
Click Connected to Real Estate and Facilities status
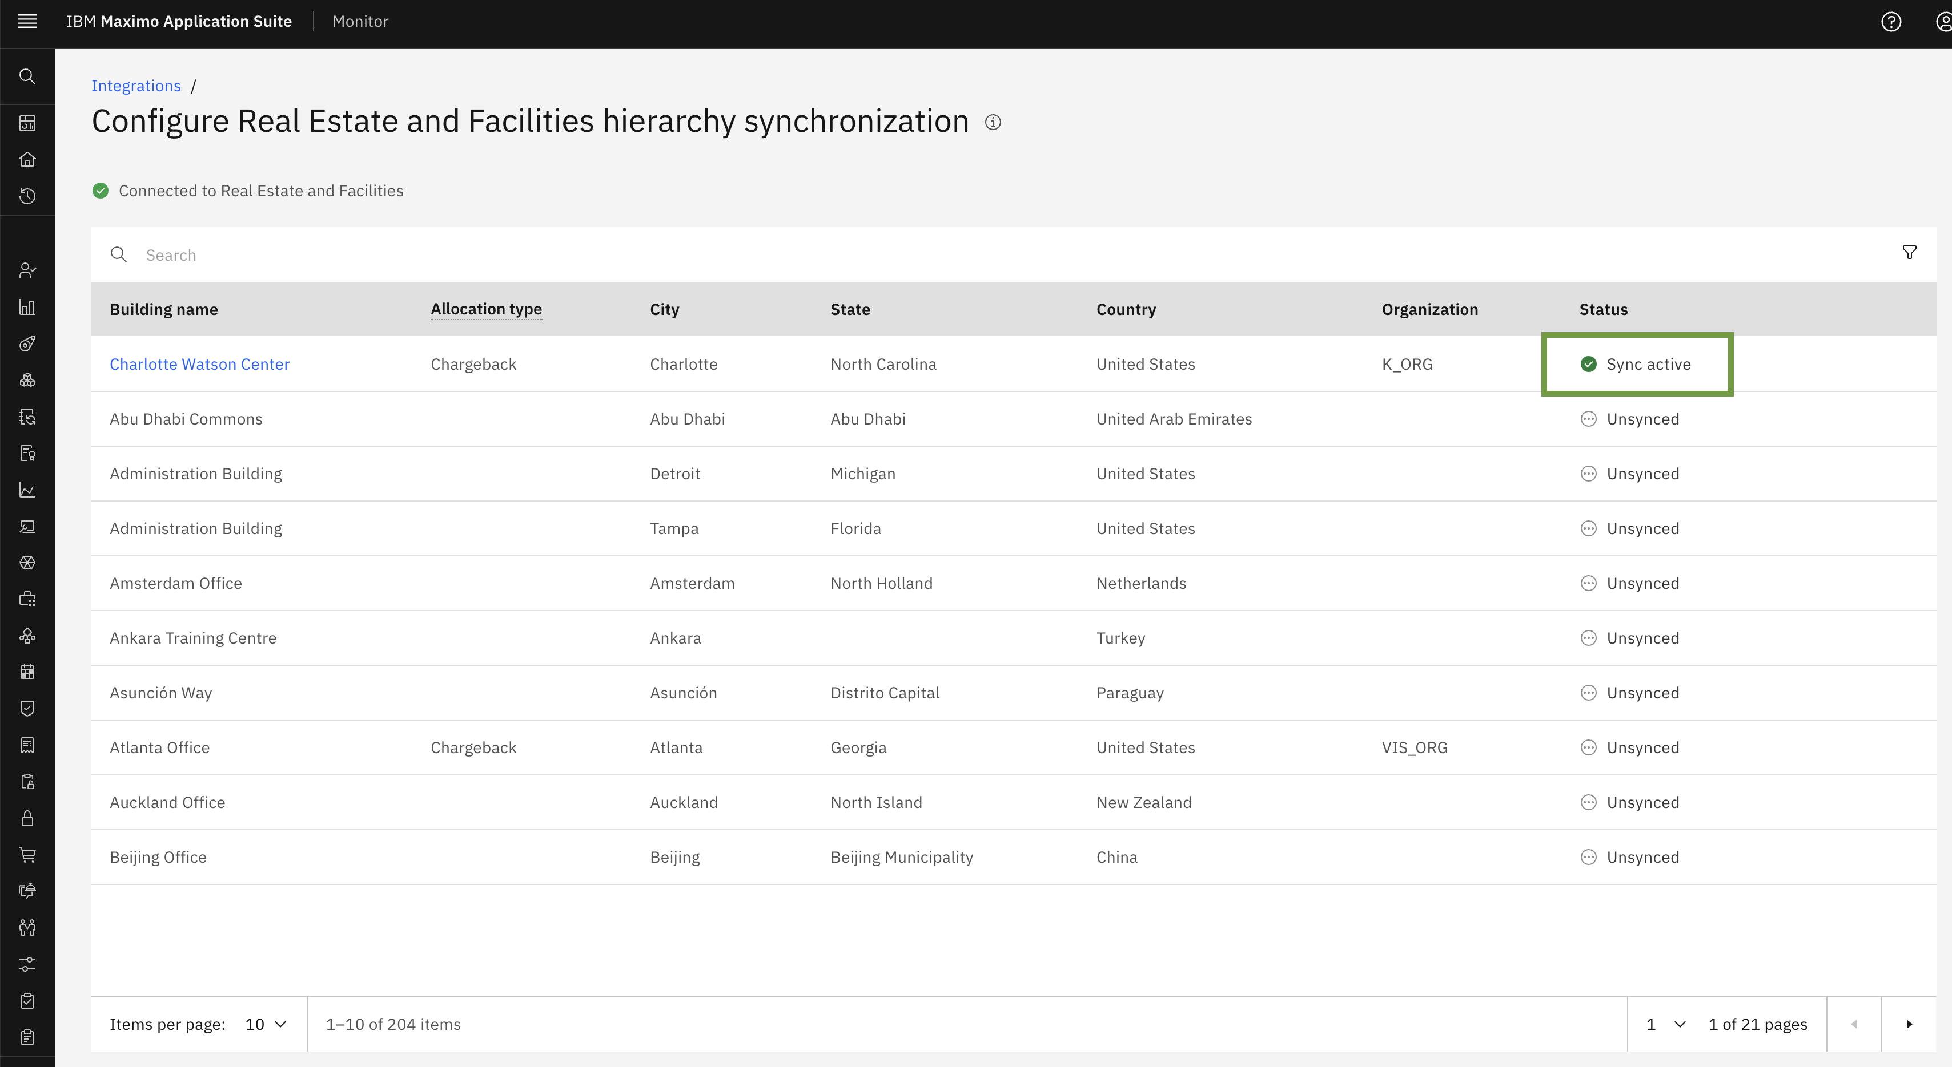248,191
